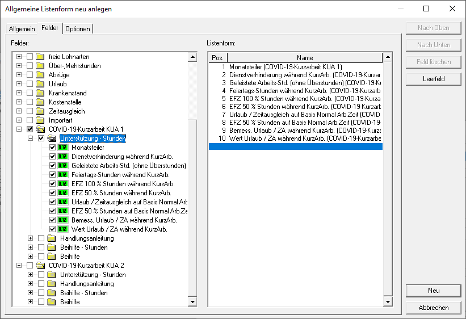Viewport: 466px width, 319px height.
Task: Click the green field icon beside Wert Urlaub / ZA
Action: (x=63, y=229)
